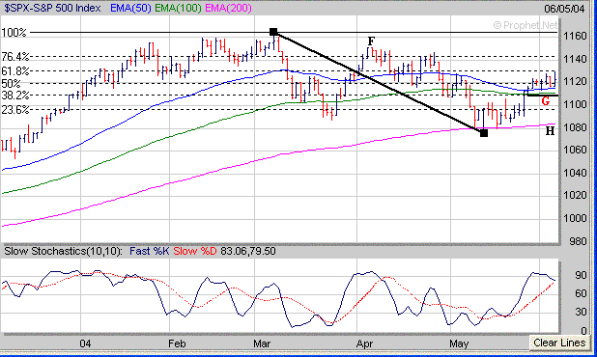
Task: Click the 38.2% retracement label
Action: tap(14, 96)
